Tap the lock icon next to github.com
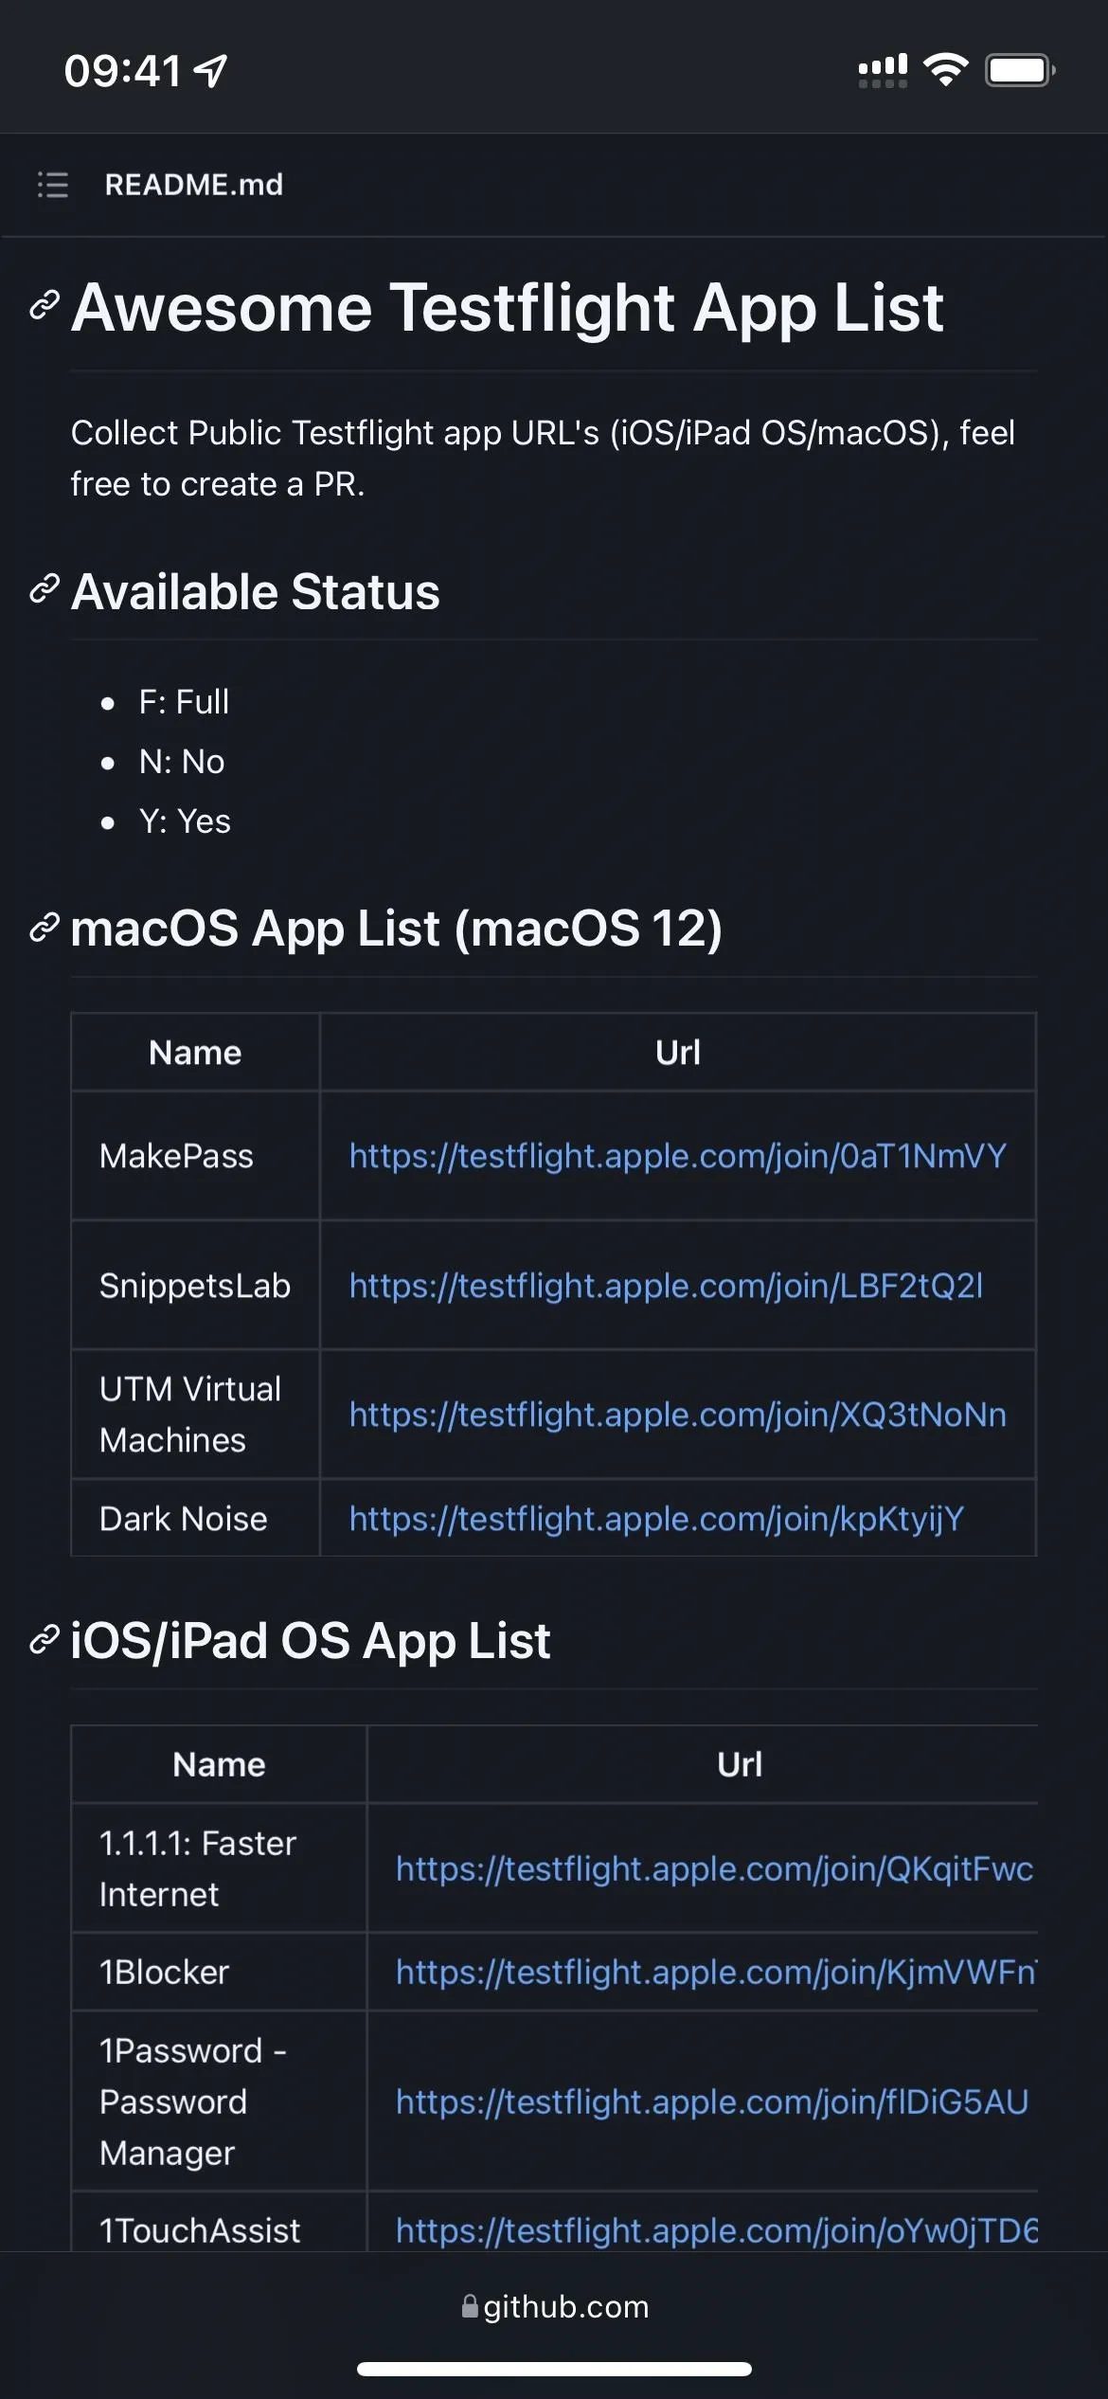1108x2399 pixels. click(470, 2306)
